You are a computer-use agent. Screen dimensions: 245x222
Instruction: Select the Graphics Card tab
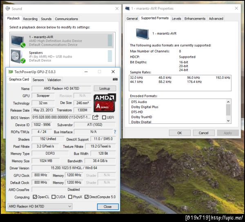19,79
